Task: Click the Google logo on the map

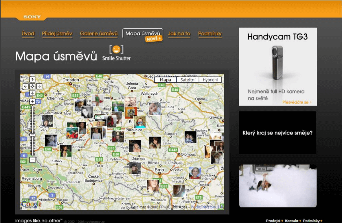Action: click(31, 204)
